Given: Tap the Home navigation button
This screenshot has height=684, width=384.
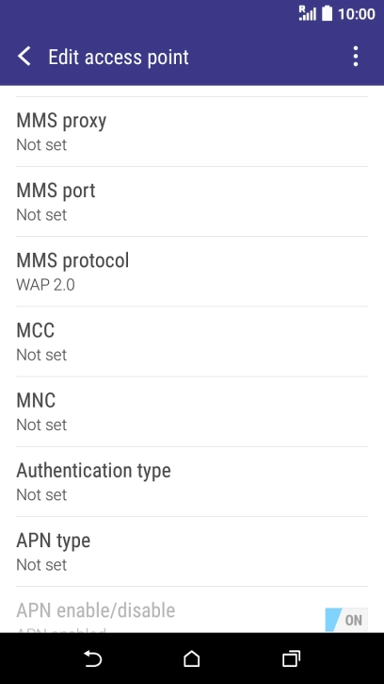Looking at the screenshot, I should pos(192,659).
